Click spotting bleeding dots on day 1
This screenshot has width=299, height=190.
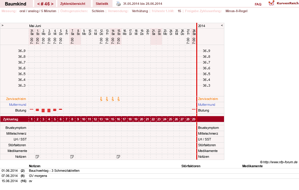(x=32, y=109)
